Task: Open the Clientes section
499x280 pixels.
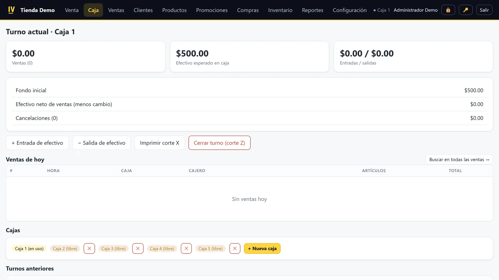Action: pos(143,10)
